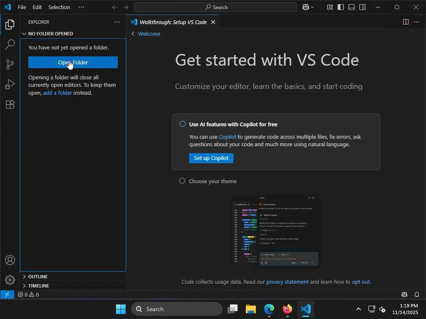Open Explorer Views and More Actions ellipsis
This screenshot has height=319, width=426.
click(x=117, y=22)
